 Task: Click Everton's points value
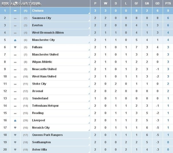click(x=167, y=25)
